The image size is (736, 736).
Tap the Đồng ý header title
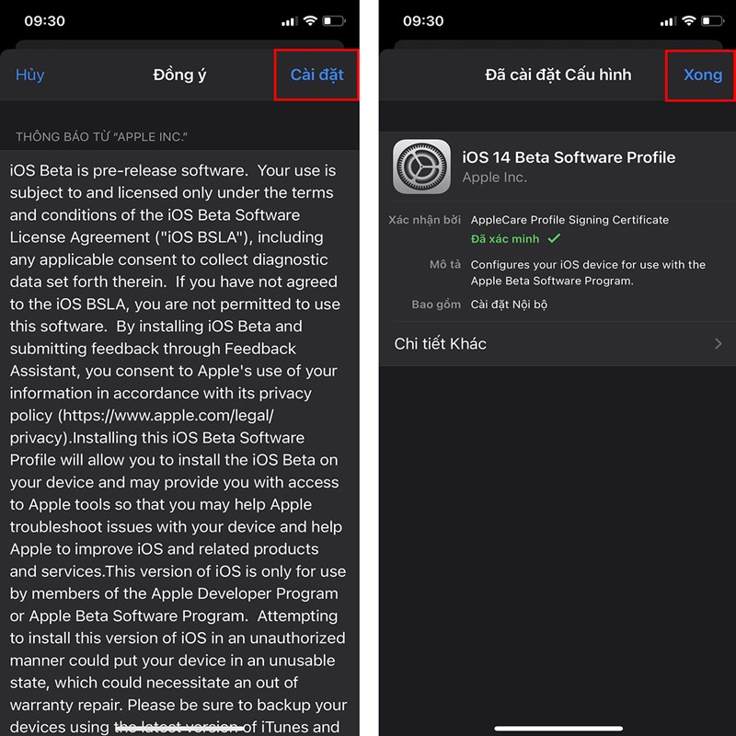[x=178, y=75]
